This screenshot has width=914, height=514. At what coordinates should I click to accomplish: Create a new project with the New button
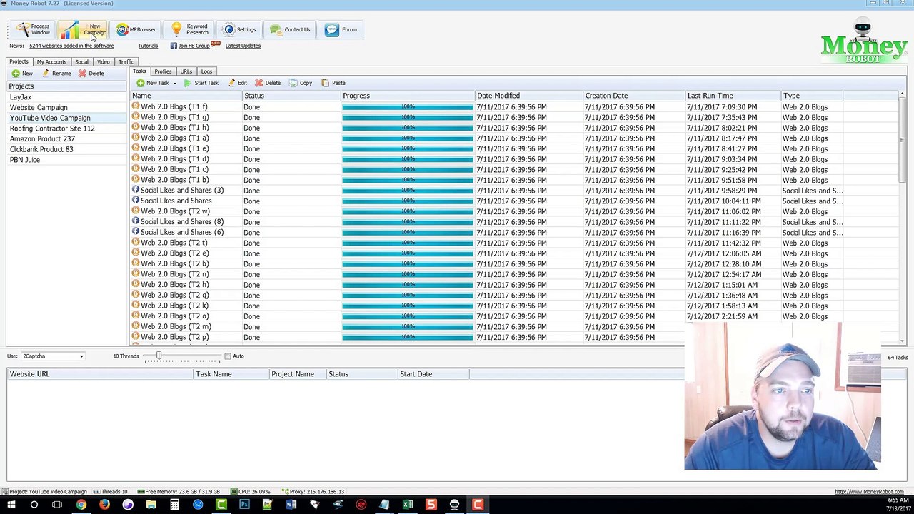(x=22, y=74)
